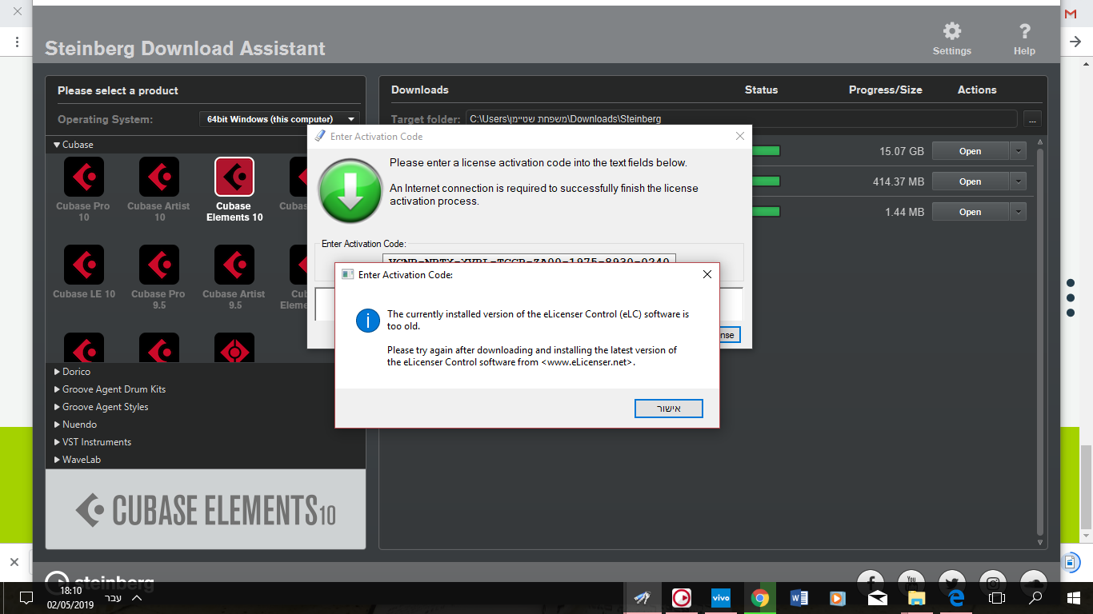The height and width of the screenshot is (614, 1093).
Task: Open Windows Task View
Action: pos(996,598)
